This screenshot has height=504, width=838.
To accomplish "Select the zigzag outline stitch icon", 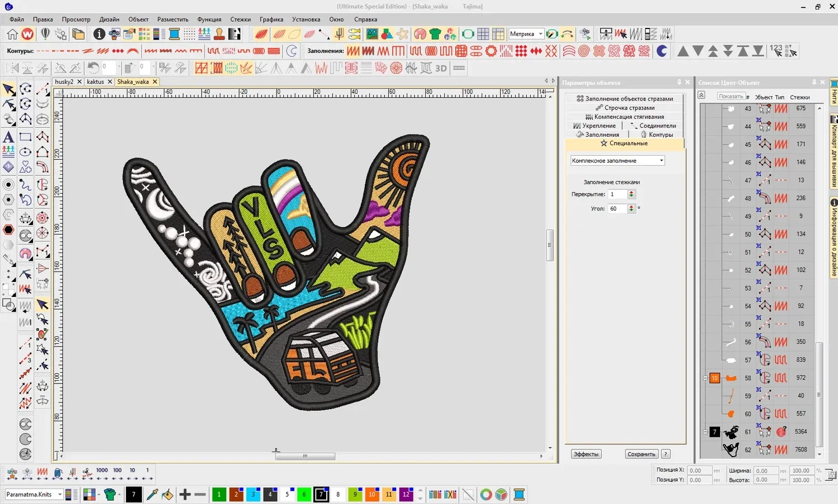I will (181, 51).
